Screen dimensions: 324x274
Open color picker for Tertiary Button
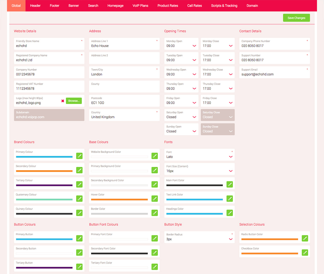[79, 267]
